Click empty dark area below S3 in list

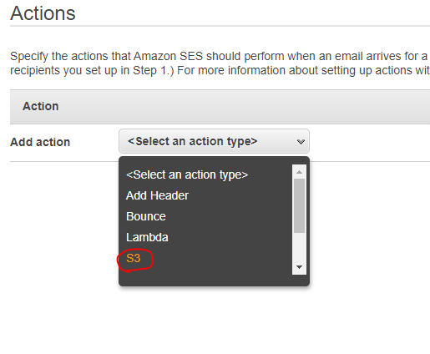206,277
